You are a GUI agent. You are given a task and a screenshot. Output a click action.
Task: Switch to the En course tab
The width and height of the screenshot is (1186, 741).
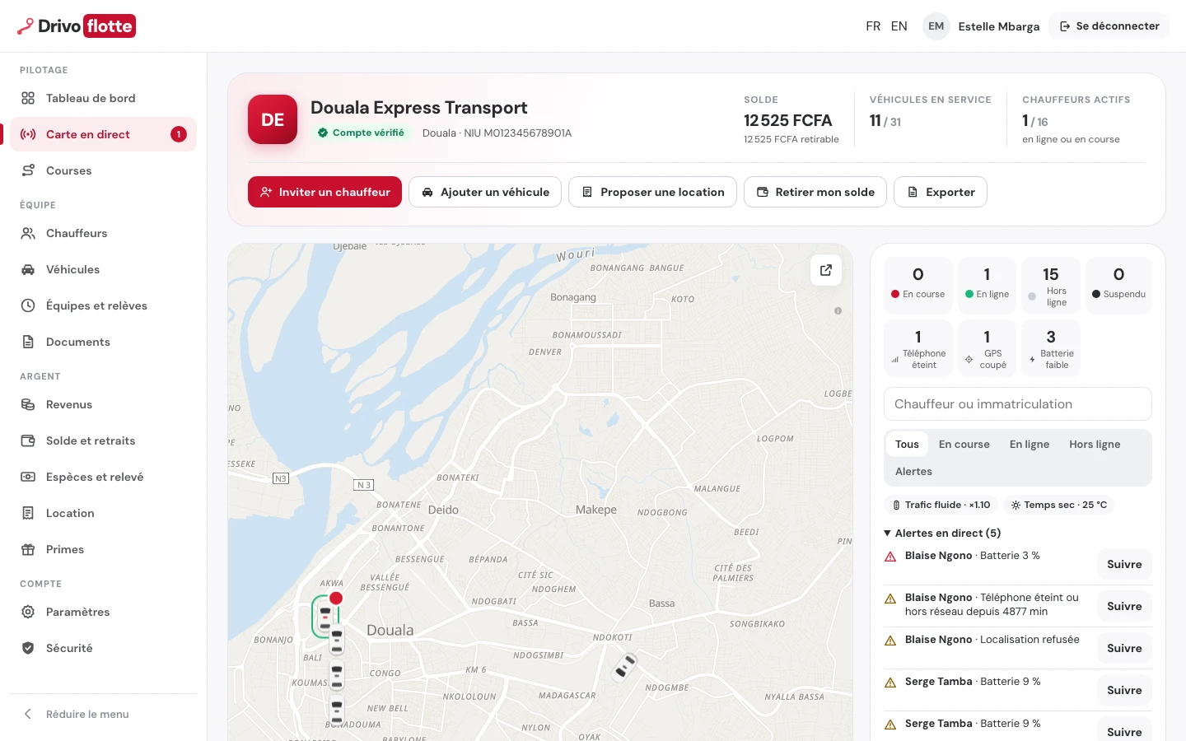click(964, 444)
